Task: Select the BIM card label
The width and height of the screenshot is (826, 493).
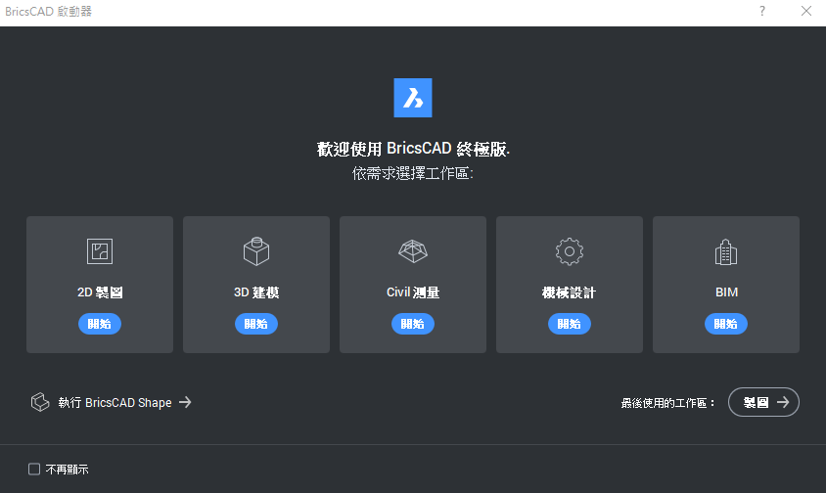Action: (726, 292)
